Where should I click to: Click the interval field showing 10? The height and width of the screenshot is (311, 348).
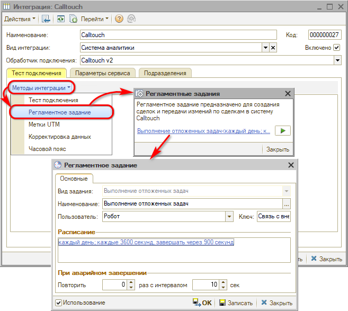tap(206, 285)
